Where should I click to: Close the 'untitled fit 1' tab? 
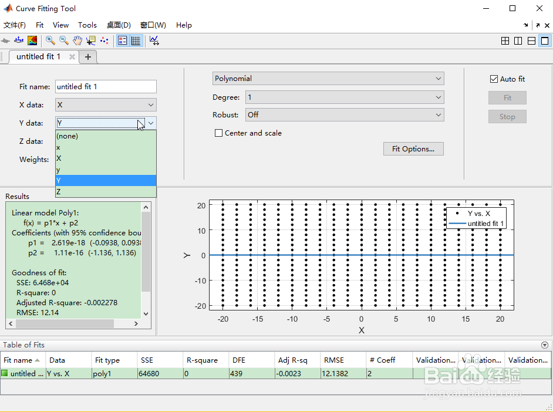tap(72, 57)
